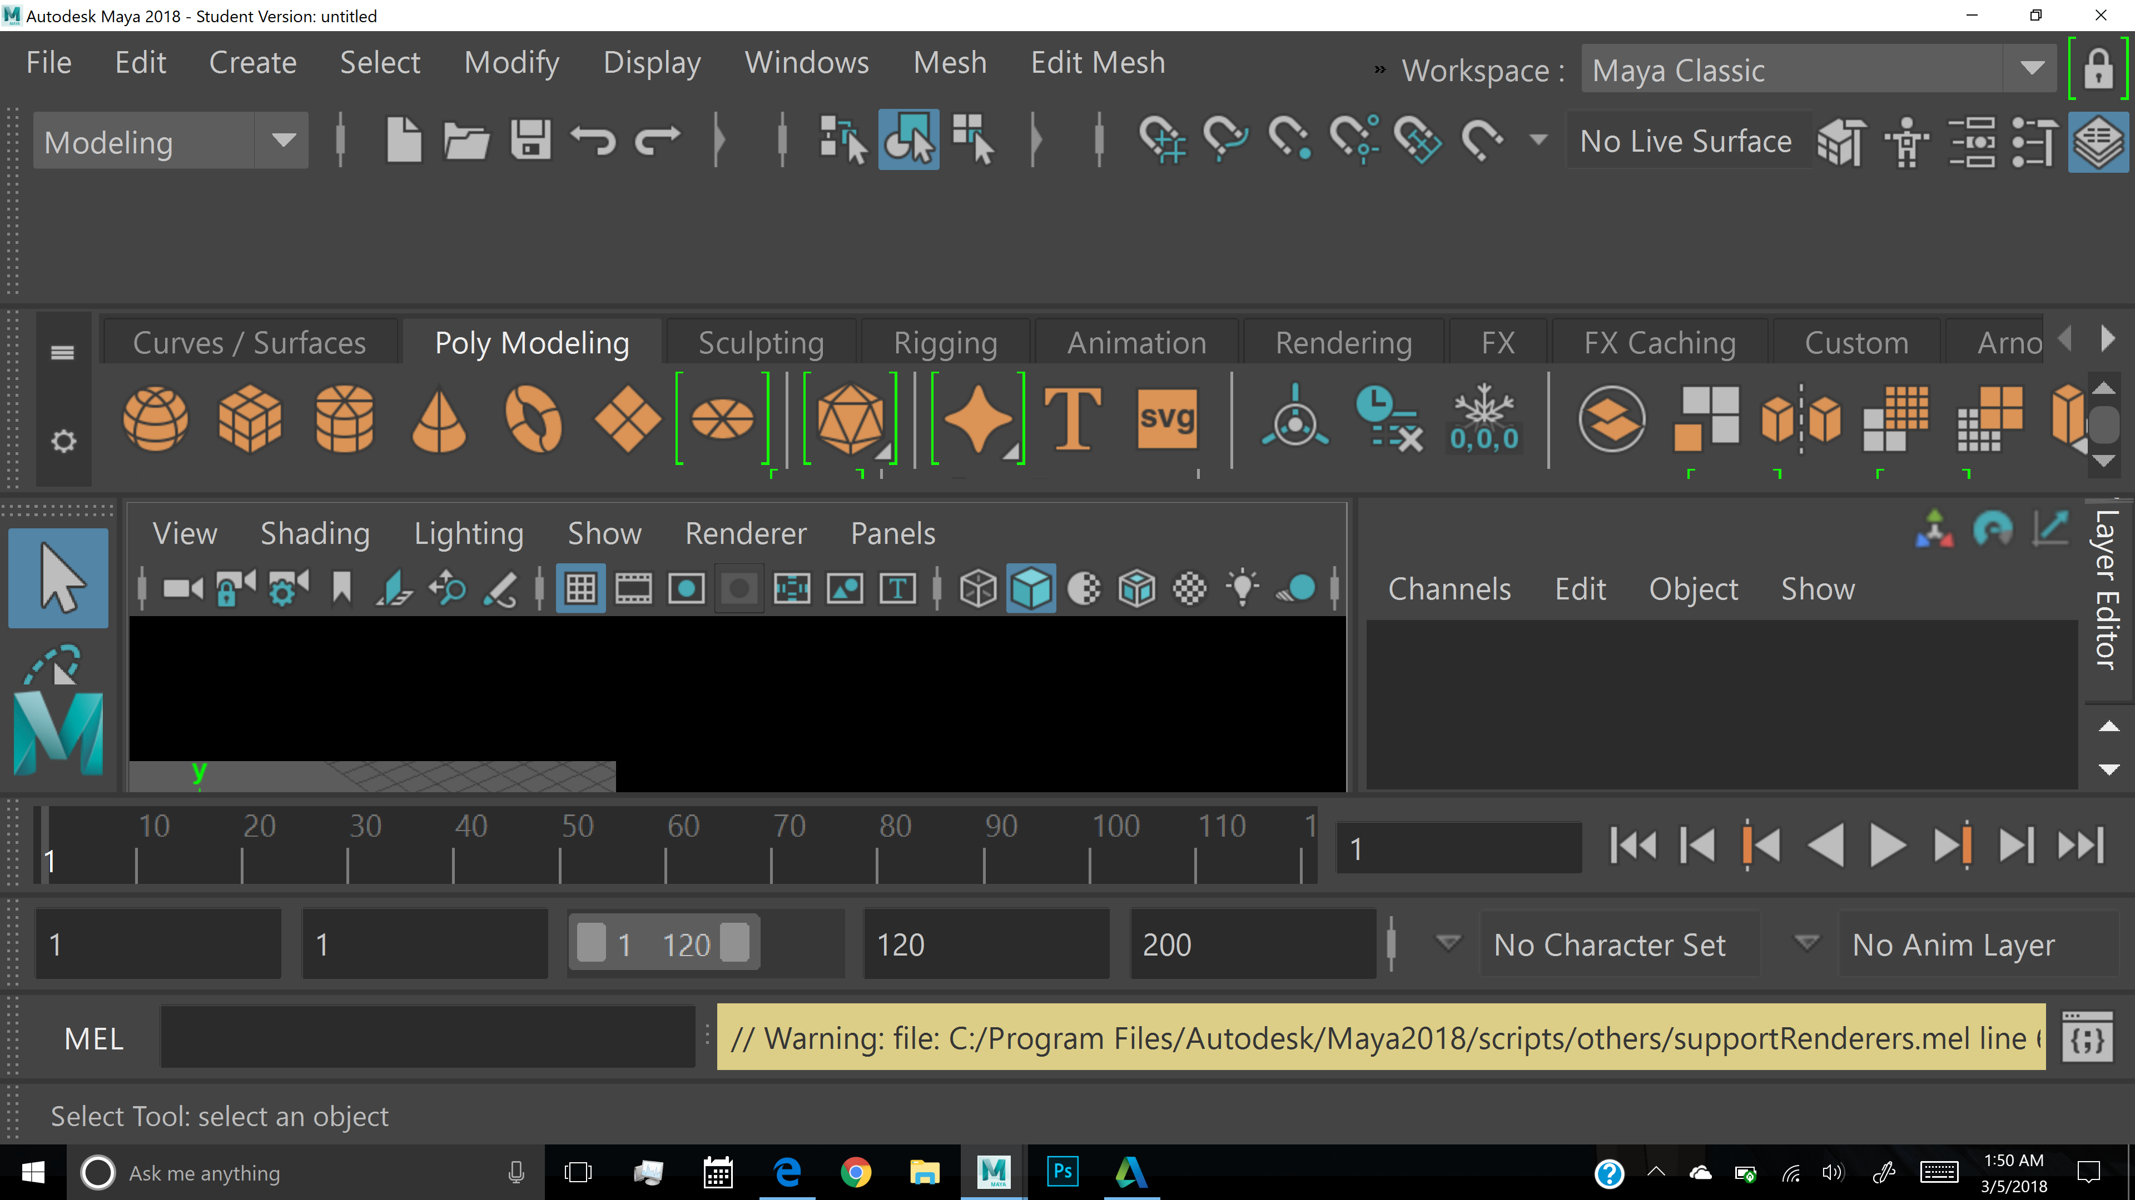Select the Snap to grid toggle

[1159, 141]
